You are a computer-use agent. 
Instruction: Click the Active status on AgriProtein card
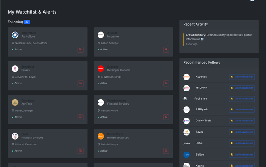coord(17,49)
